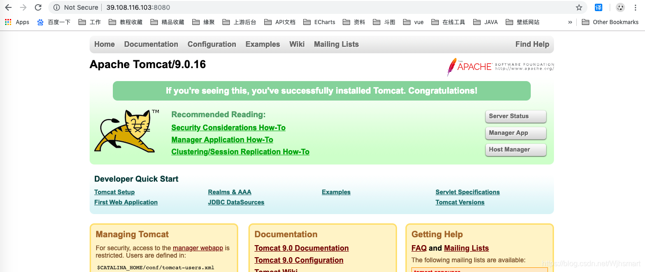Click the Apache Software Foundation feather logo
This screenshot has width=645, height=272.
[452, 67]
